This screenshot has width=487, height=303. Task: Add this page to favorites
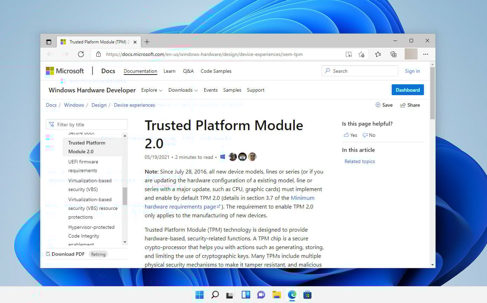[x=361, y=54]
